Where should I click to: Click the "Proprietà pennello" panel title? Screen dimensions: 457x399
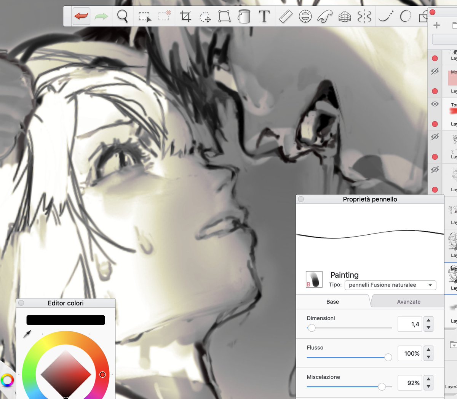[370, 199]
